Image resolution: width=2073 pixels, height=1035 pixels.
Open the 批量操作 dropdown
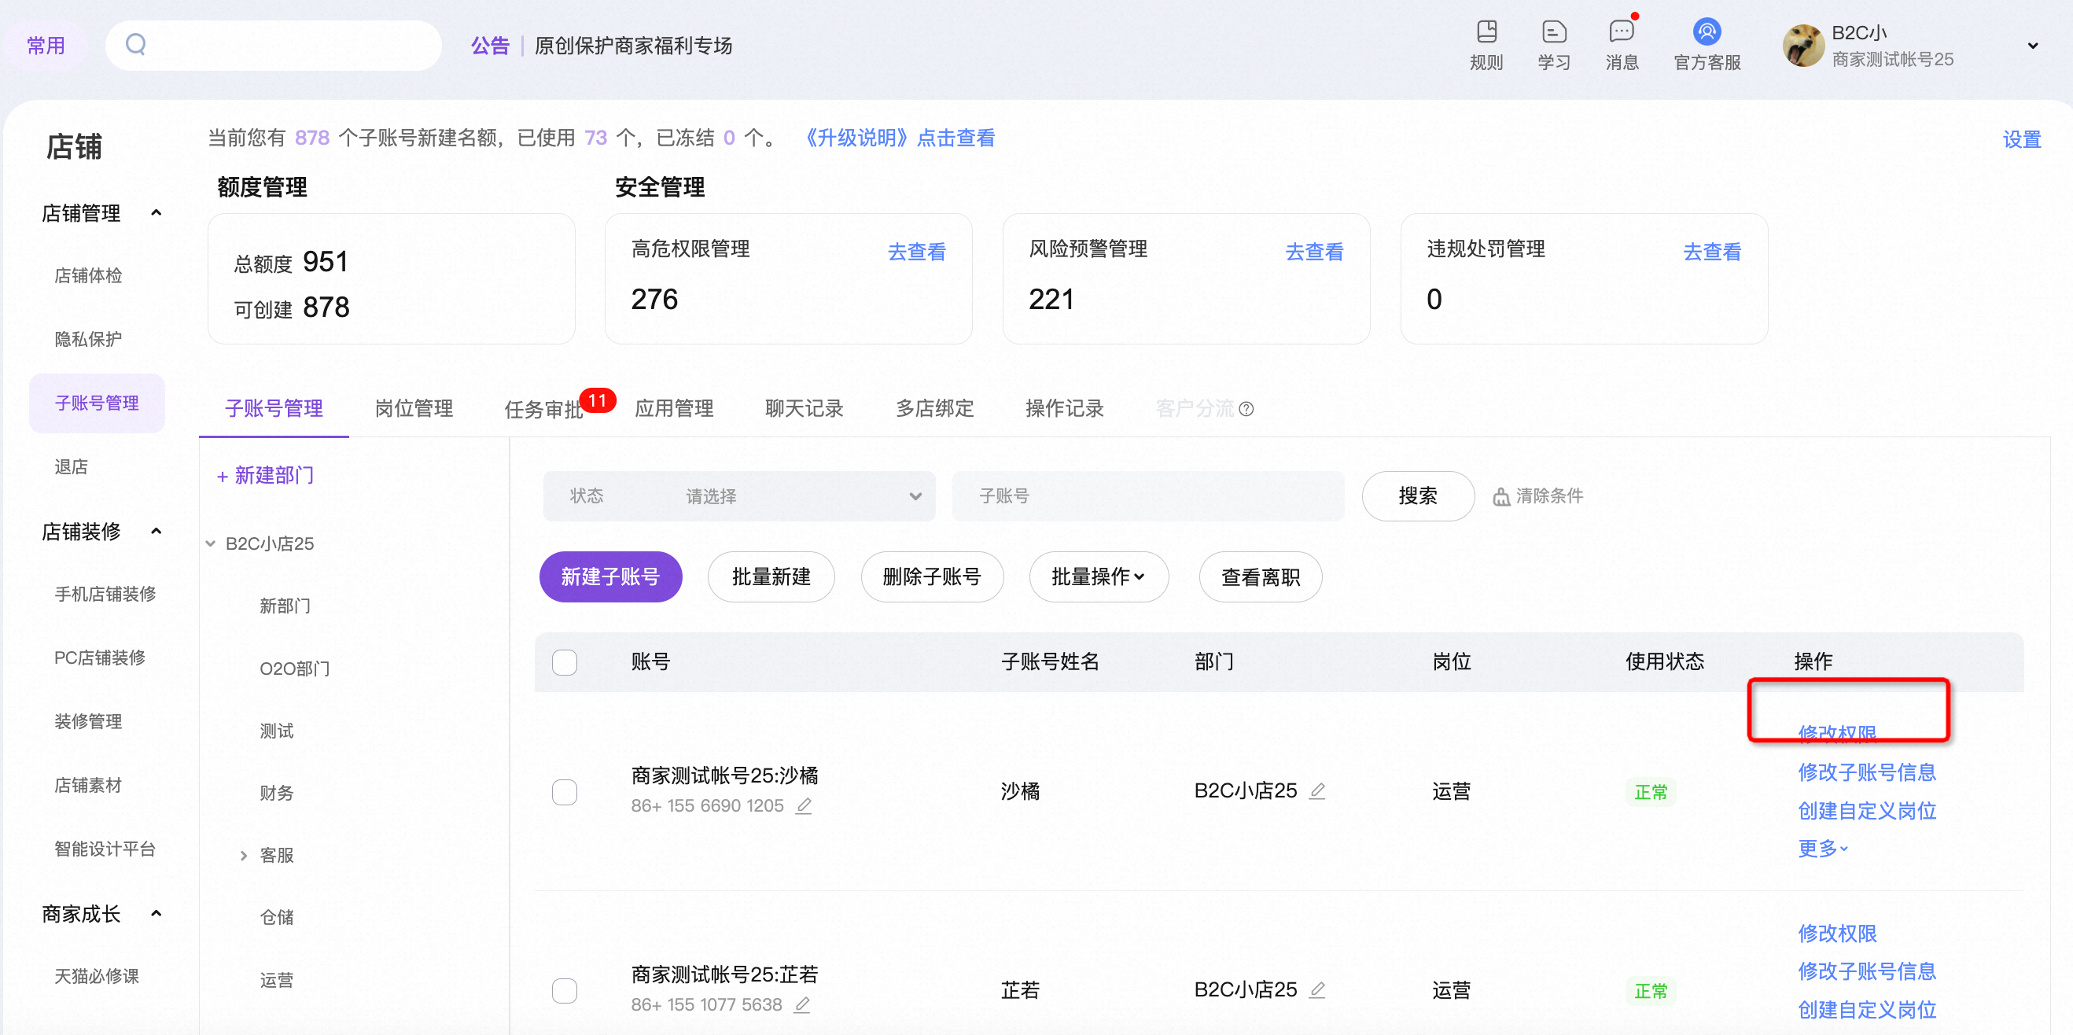click(x=1099, y=577)
